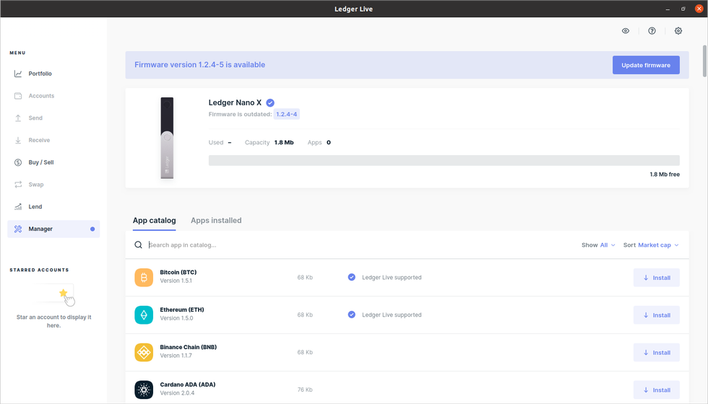Click the Cardano ADA app icon
The width and height of the screenshot is (708, 404).
[x=144, y=390]
